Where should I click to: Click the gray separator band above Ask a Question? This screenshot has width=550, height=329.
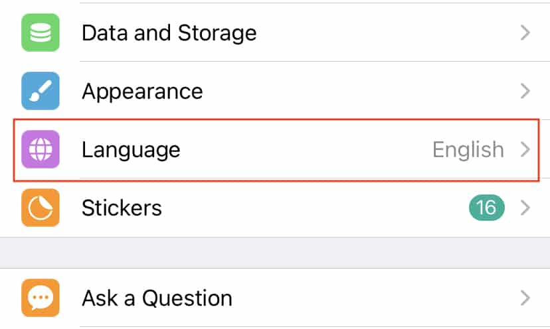click(x=275, y=253)
